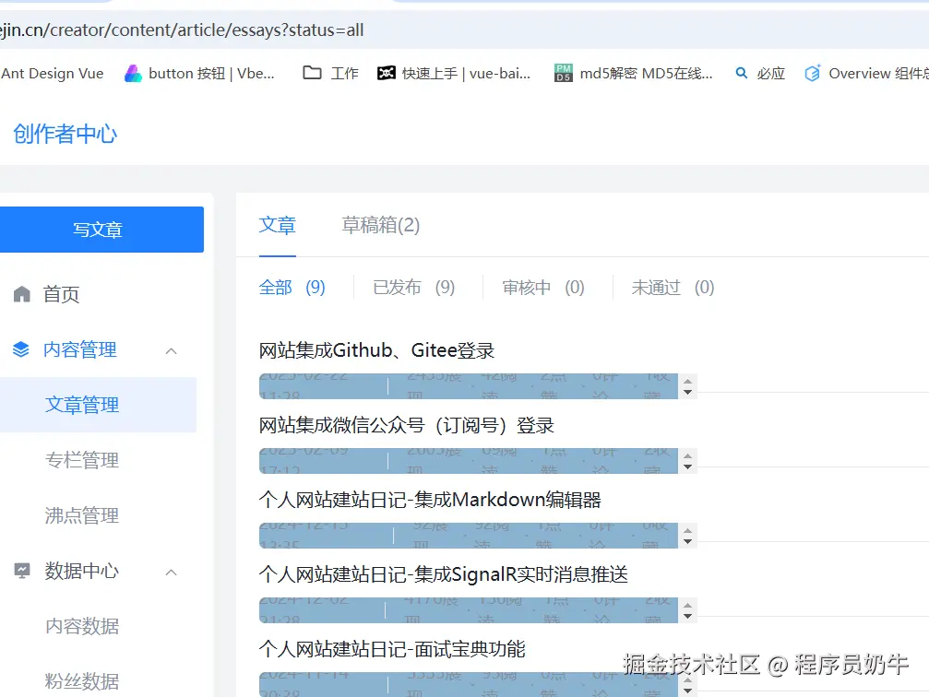Open the article 网站集成Github、Gitee登录
The height and width of the screenshot is (697, 929).
point(378,349)
